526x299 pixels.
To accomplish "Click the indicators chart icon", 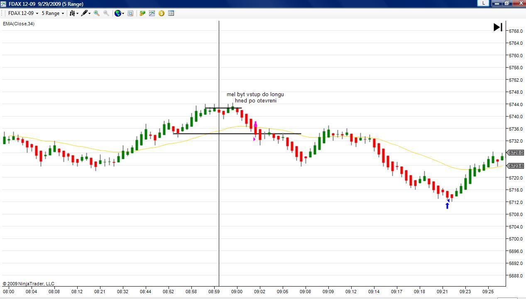I will (x=152, y=13).
